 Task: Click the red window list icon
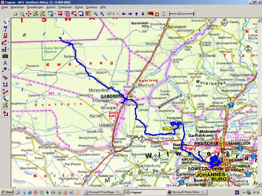[x=67, y=14]
